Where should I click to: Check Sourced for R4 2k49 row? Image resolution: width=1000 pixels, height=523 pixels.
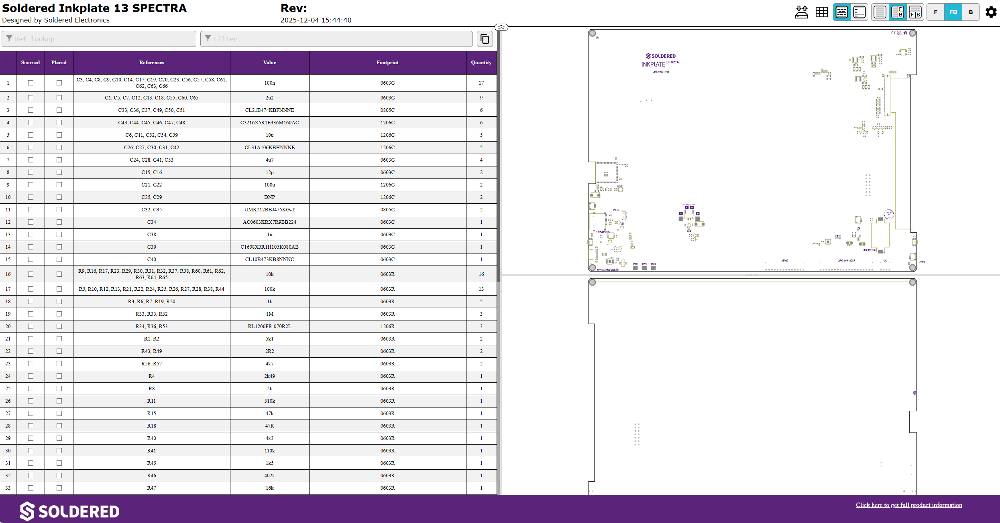31,376
